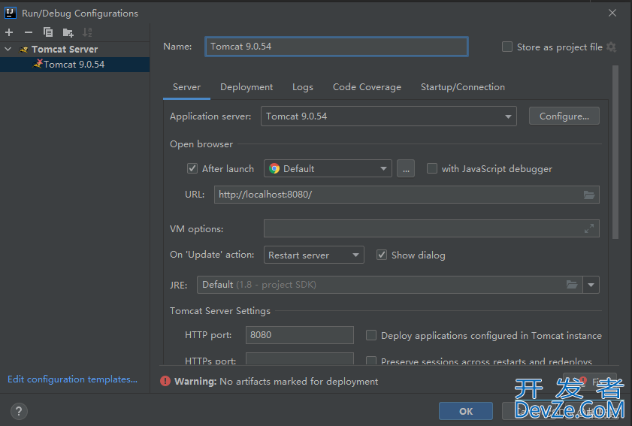
Task: Toggle Store as project file checkbox
Action: click(507, 47)
